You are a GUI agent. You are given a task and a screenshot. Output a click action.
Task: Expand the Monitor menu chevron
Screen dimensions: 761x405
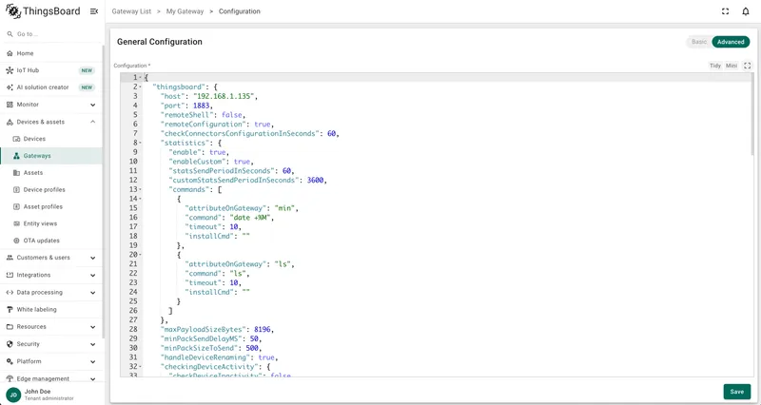[92, 105]
